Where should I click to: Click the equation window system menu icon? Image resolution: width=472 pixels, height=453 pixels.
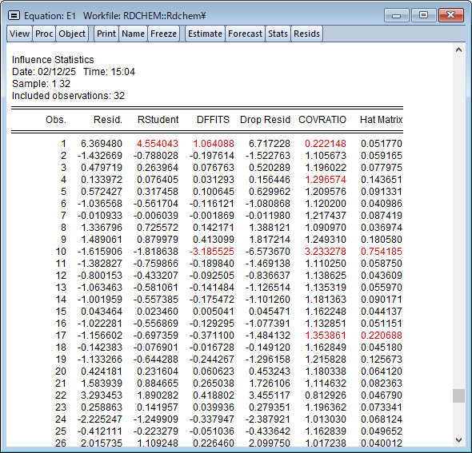tap(14, 15)
